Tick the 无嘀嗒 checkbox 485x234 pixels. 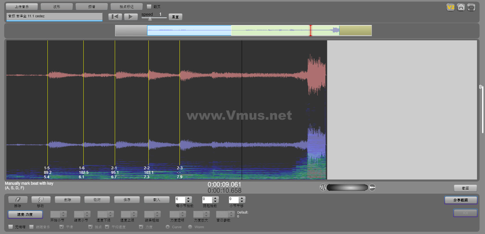(11, 227)
